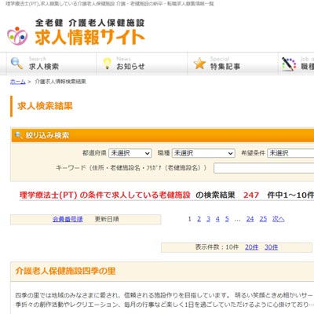Go to results page 2
Image resolution: width=314 pixels, height=314 pixels.
pyautogui.click(x=199, y=219)
